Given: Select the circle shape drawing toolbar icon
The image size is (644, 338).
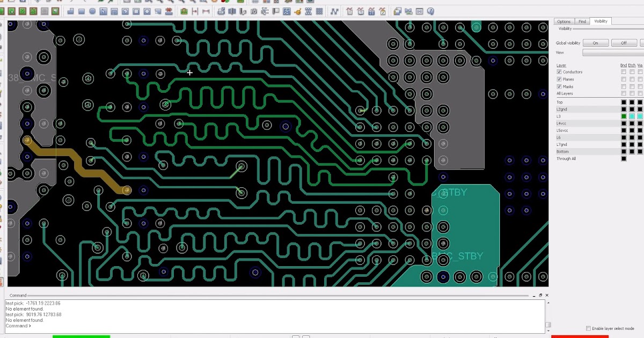Looking at the screenshot, I should [92, 11].
